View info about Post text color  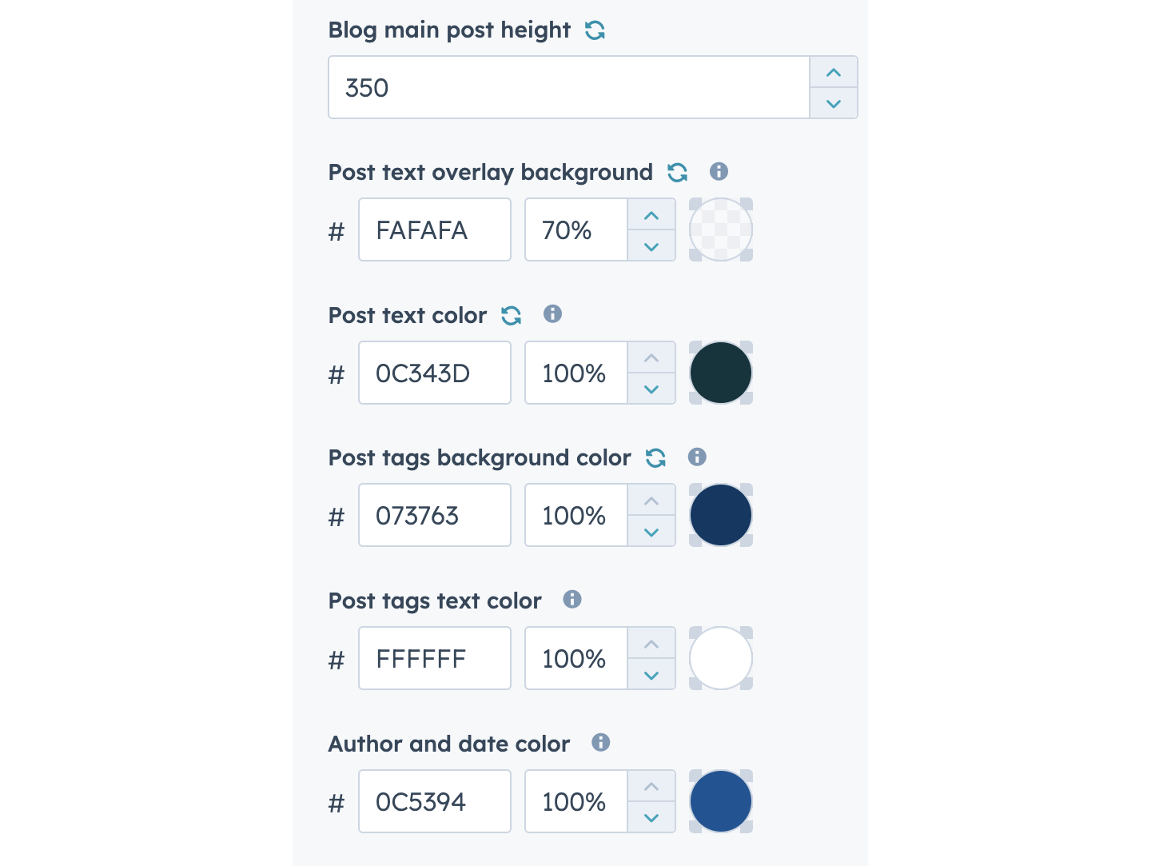pos(552,314)
